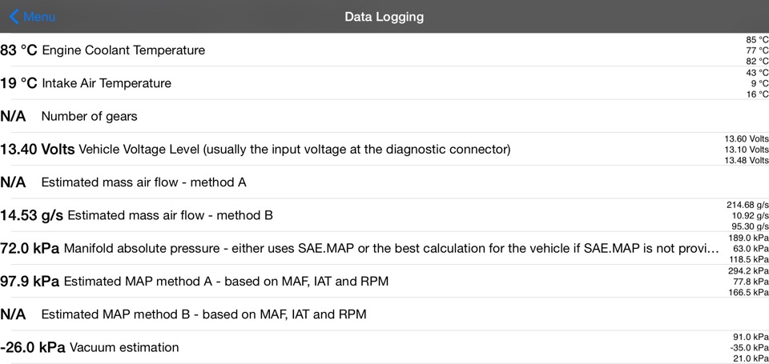Open the Vehicle Voltage Level entry

294,150
